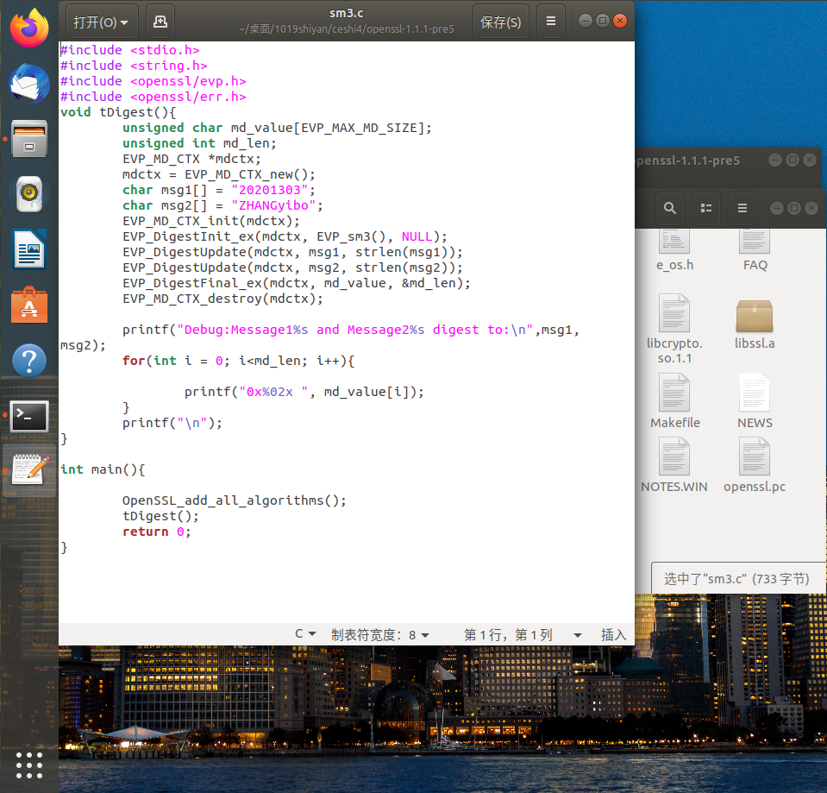Expand the C language selector dropdown

pyautogui.click(x=305, y=634)
